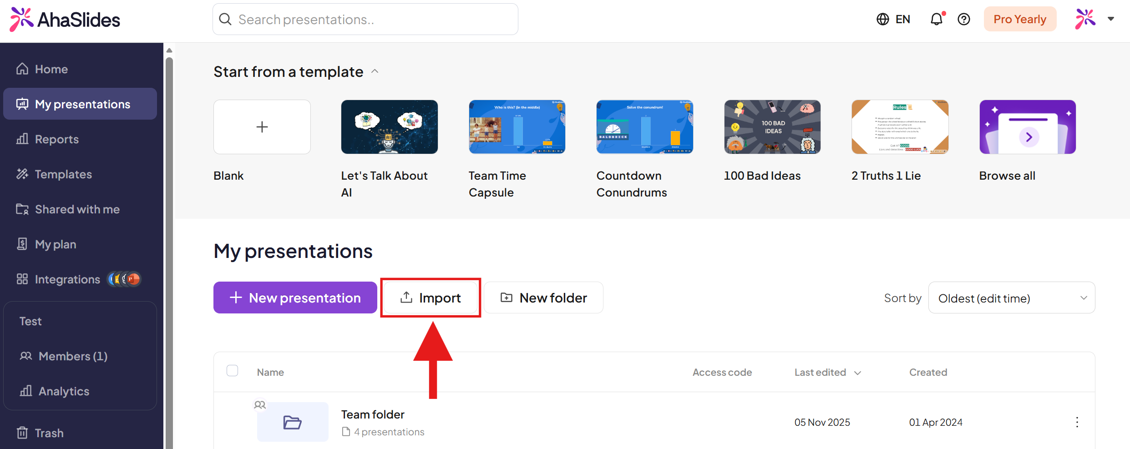Click three-dot menu for Team folder
This screenshot has height=449, width=1130.
point(1077,422)
